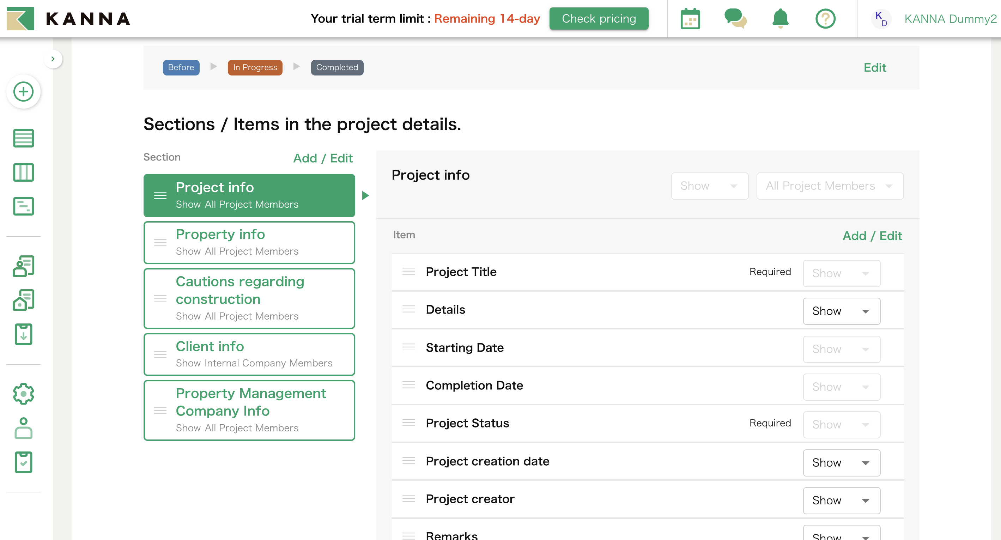
Task: Select the Property info section
Action: pyautogui.click(x=249, y=242)
